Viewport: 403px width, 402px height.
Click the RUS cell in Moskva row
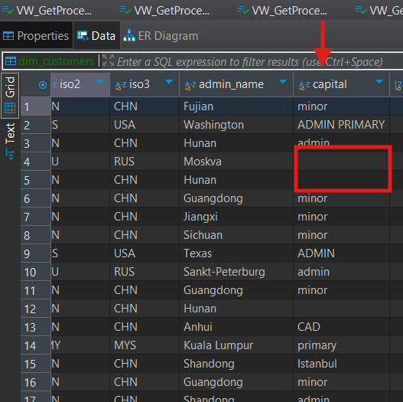point(145,162)
